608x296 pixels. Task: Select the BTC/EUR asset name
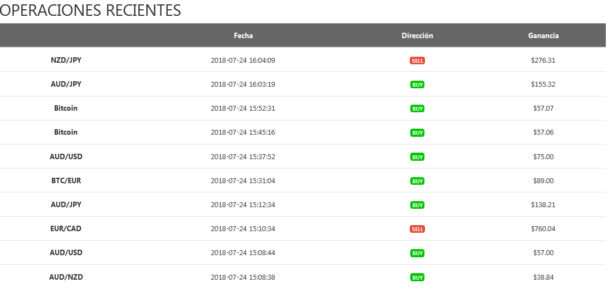coord(66,180)
